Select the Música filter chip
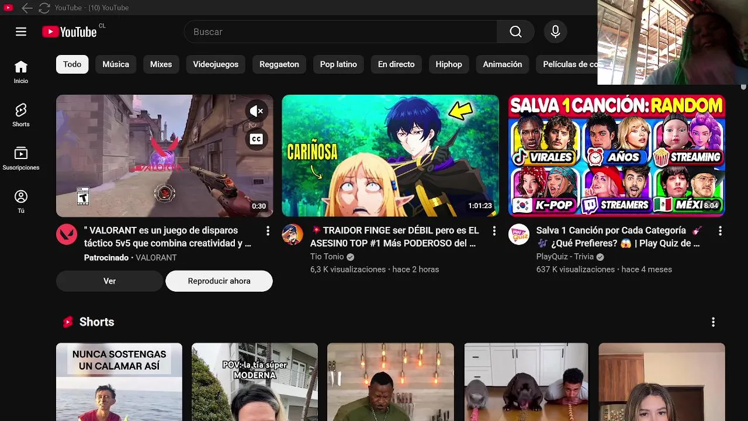This screenshot has width=748, height=421. tap(116, 64)
